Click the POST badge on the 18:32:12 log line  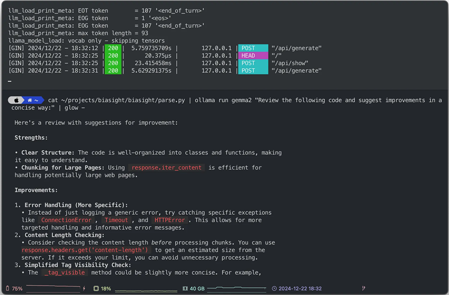coord(253,48)
